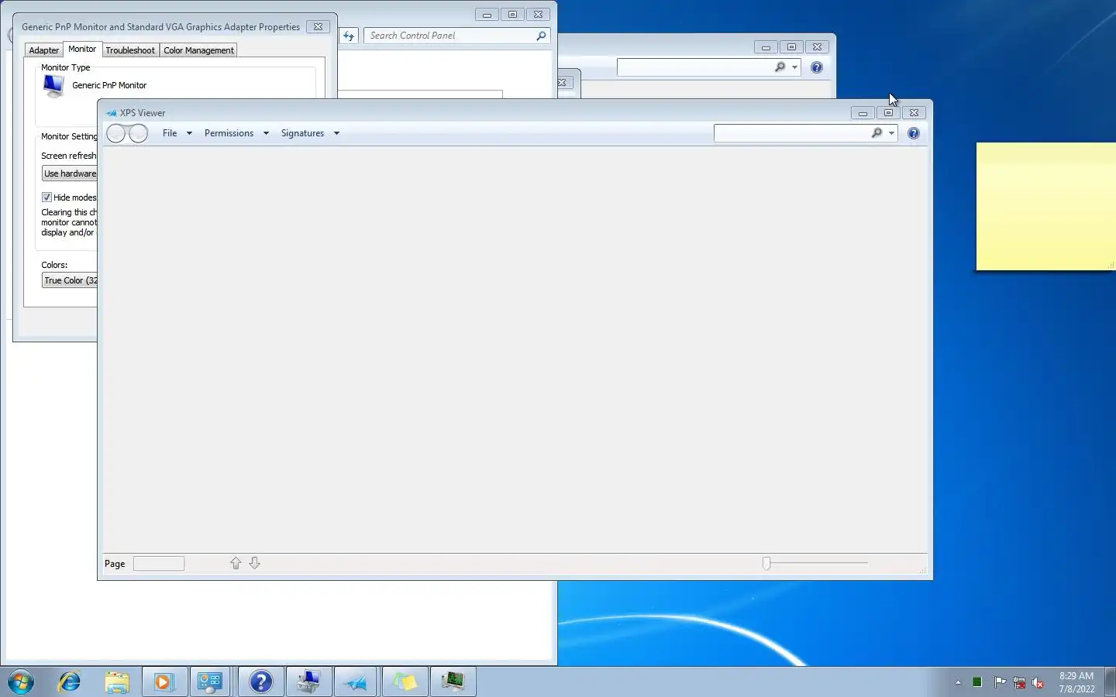Open Action Center flag tray icon
Screen dimensions: 1116x697
point(1000,682)
